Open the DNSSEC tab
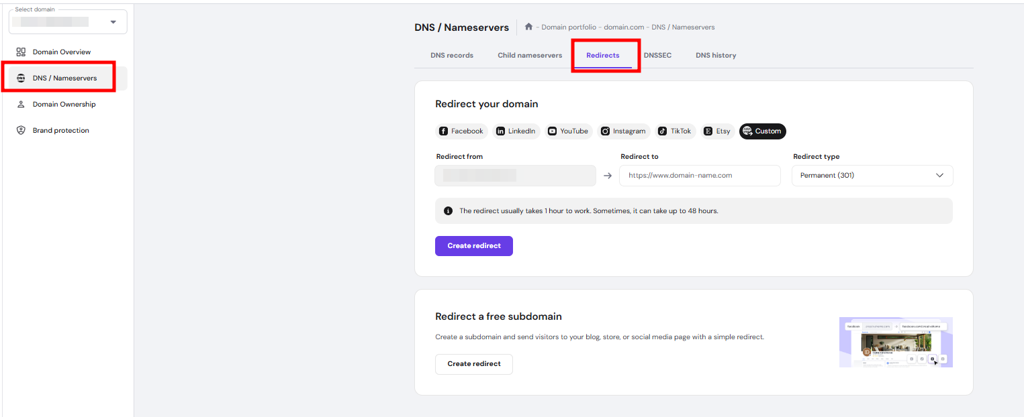The image size is (1024, 417). tap(657, 55)
